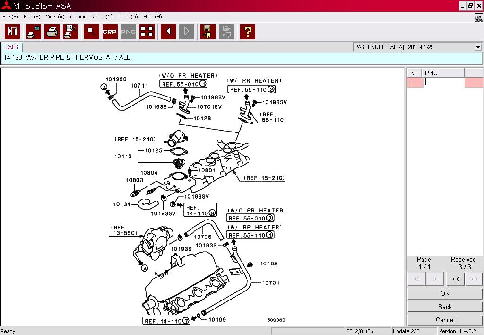Switch to the CAPS tab
This screenshot has height=335, width=484.
tap(12, 47)
